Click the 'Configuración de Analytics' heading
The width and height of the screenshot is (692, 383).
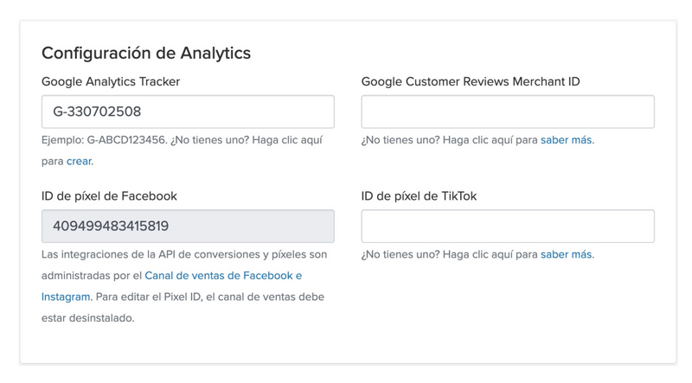[146, 53]
